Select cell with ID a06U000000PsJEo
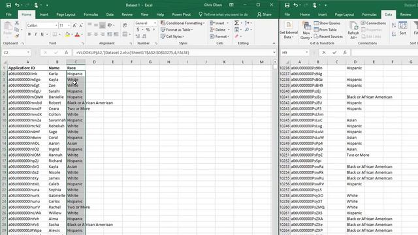This screenshot has width=418, height=235. (x=309, y=97)
